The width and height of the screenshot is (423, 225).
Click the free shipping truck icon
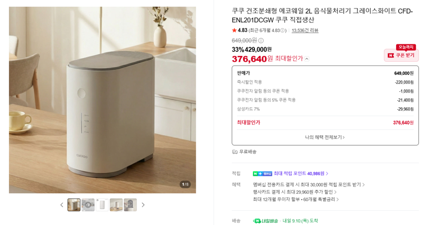[235, 152]
